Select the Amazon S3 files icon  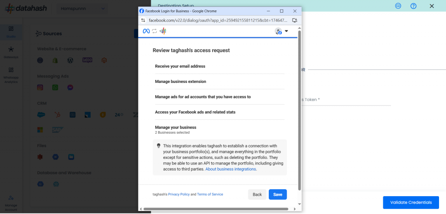pyautogui.click(x=40, y=157)
